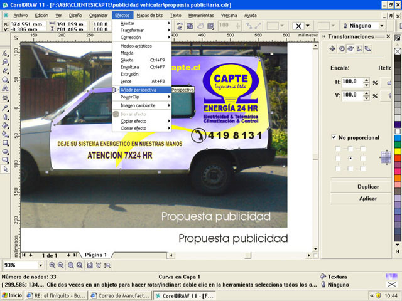
Task: Switch to the Página 1 tab
Action: [x=95, y=255]
